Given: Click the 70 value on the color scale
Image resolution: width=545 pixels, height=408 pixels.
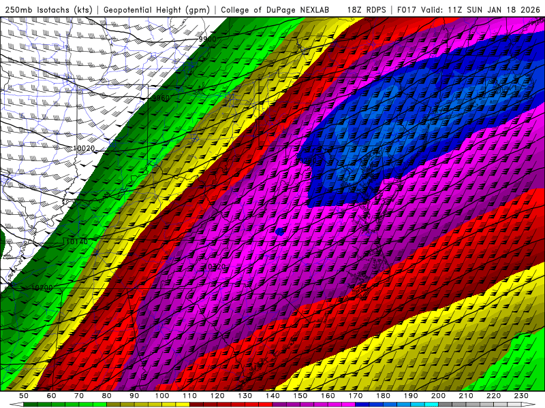Looking at the screenshot, I should pos(79,396).
